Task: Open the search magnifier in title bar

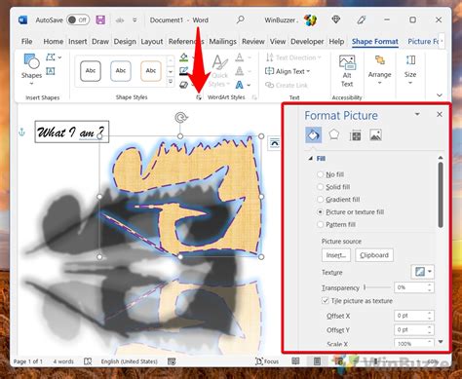Action: click(240, 19)
